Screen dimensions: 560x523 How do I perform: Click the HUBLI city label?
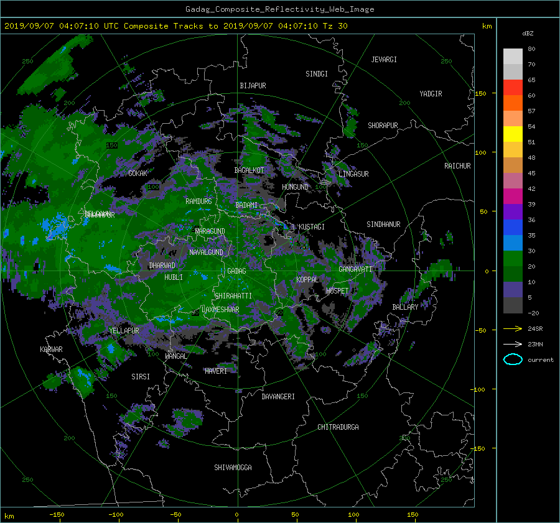point(174,277)
